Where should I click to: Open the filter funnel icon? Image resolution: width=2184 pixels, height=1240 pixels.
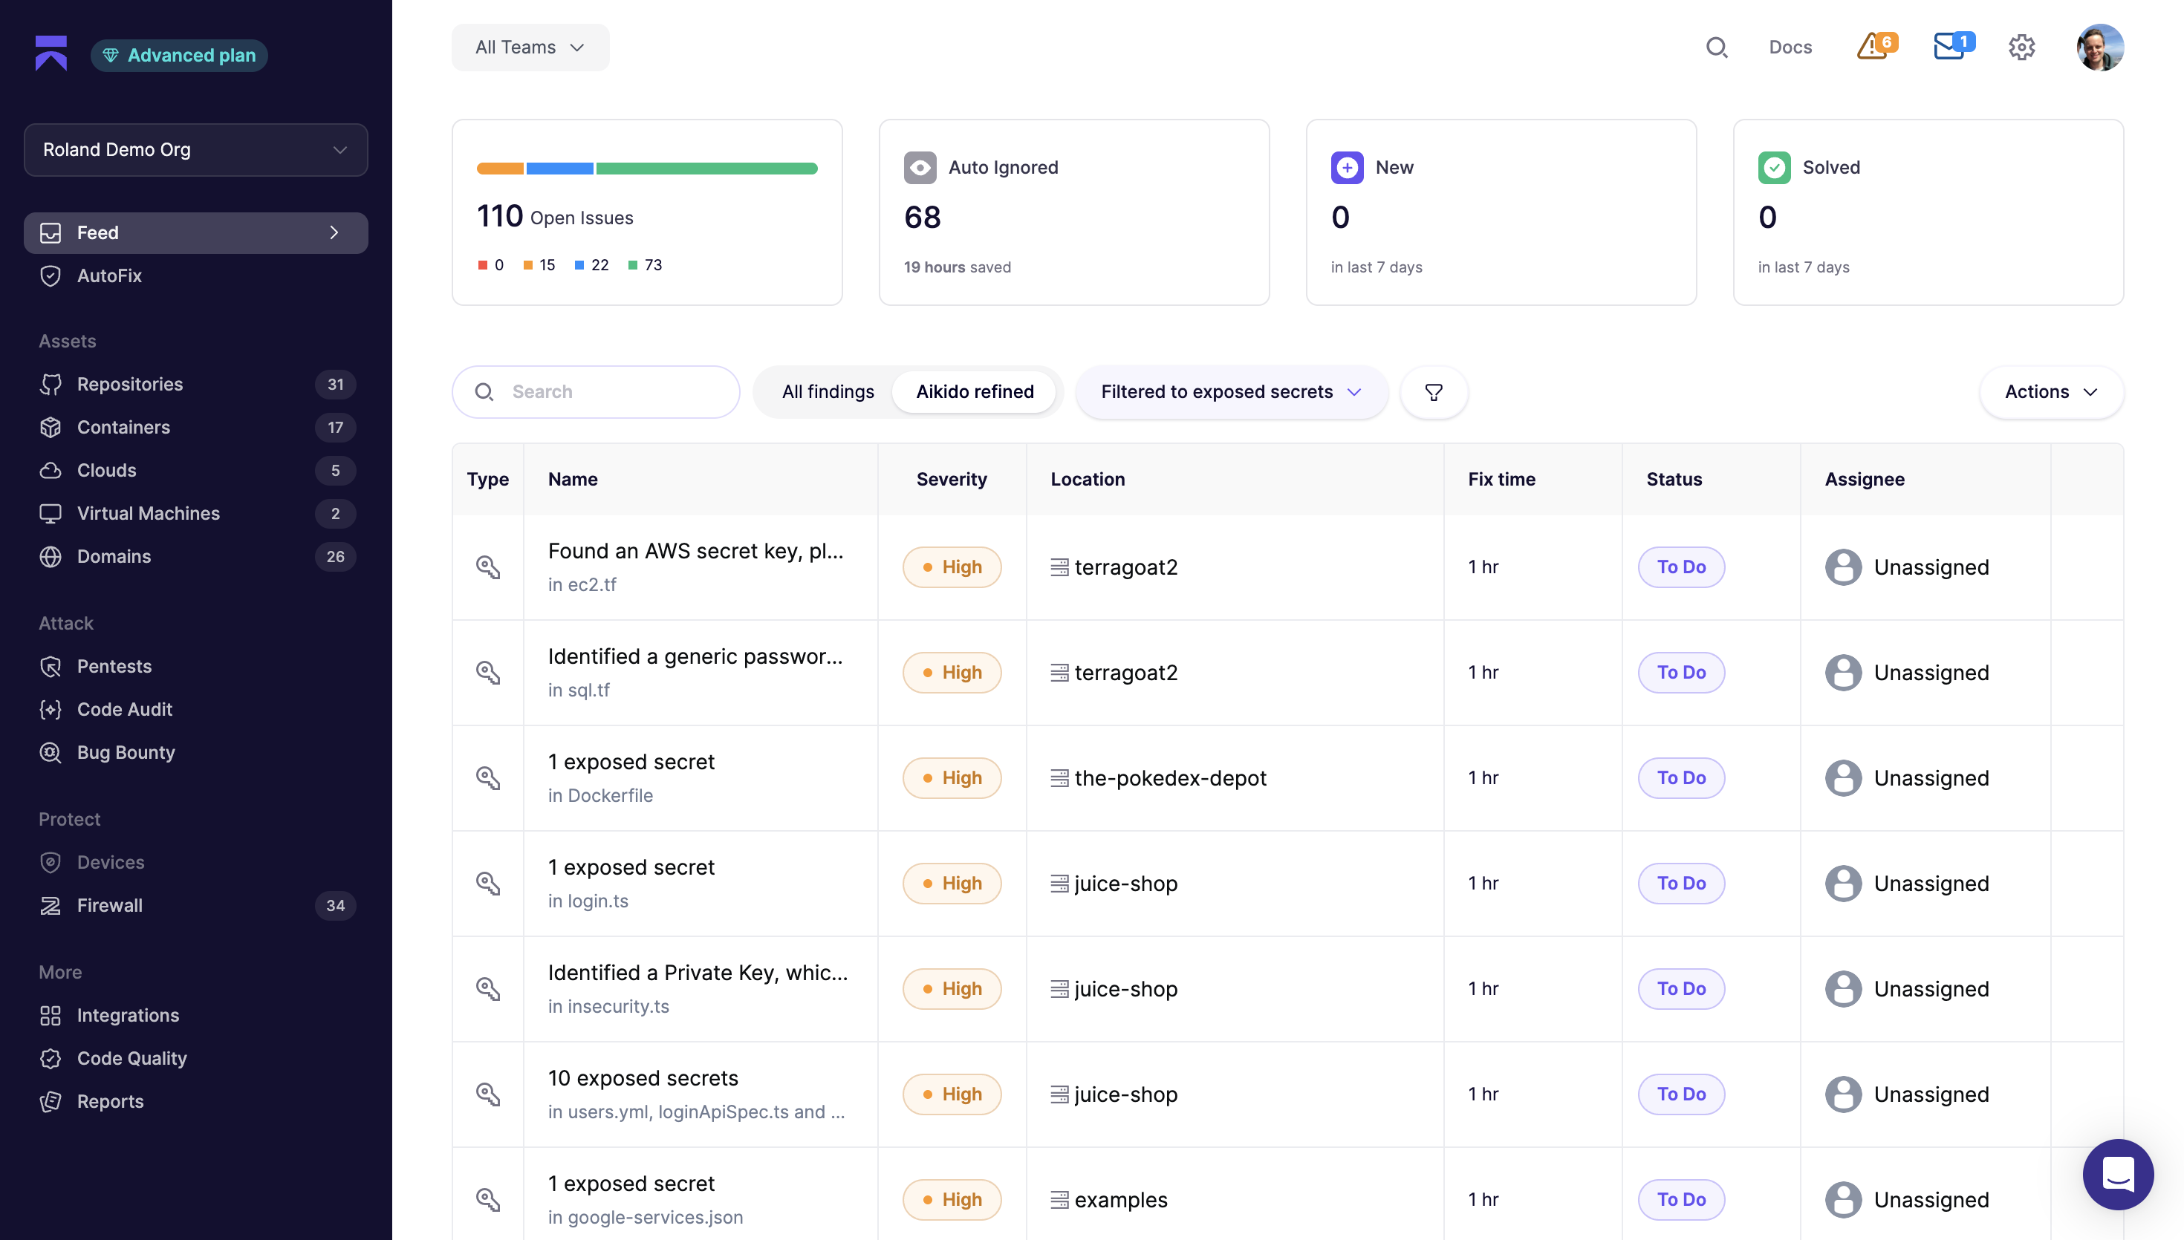1434,392
